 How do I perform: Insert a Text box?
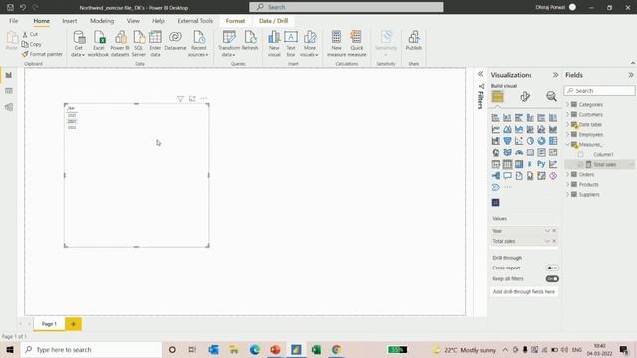[x=291, y=44]
